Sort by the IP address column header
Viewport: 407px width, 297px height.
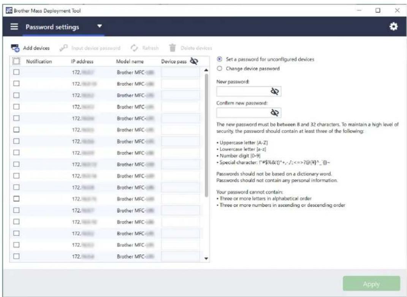(x=82, y=62)
